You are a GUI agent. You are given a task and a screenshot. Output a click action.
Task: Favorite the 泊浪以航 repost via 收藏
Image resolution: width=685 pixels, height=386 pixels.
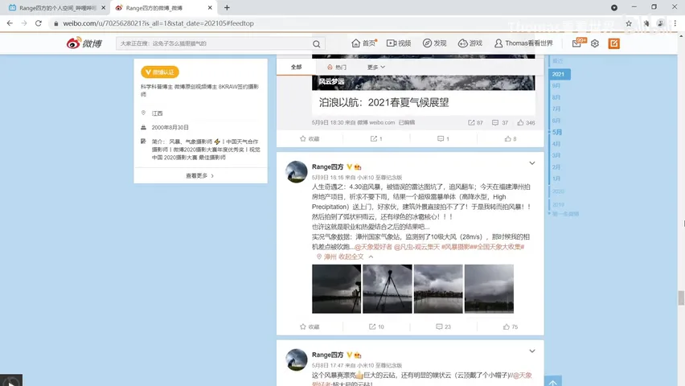310,138
